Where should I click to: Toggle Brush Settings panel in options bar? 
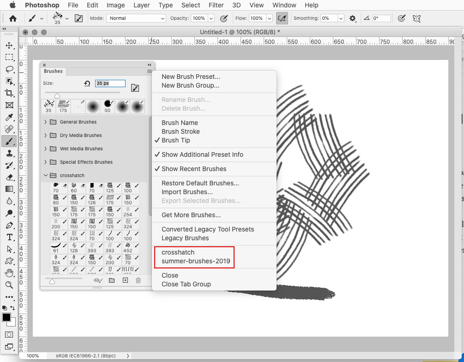(78, 18)
